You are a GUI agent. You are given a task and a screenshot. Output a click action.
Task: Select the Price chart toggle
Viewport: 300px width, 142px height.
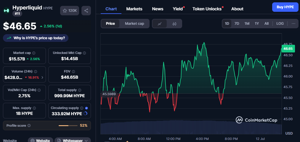(110, 24)
